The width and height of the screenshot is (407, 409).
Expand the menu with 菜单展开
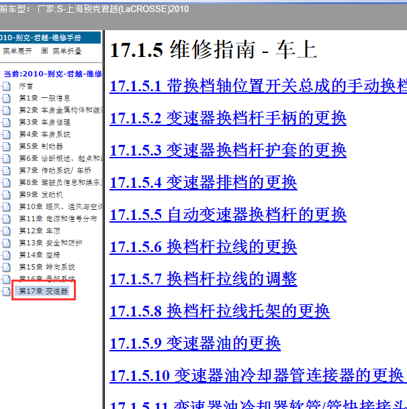tap(17, 51)
